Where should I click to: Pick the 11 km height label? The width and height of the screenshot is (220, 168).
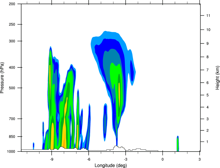point(208,16)
